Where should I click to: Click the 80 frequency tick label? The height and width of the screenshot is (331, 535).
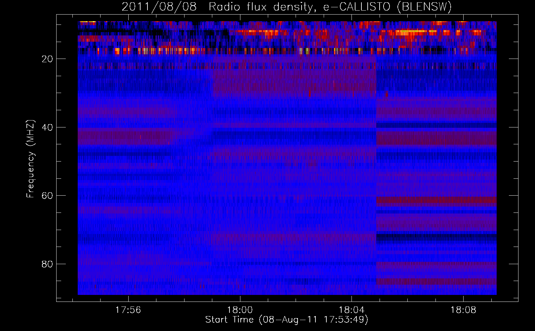pos(47,264)
